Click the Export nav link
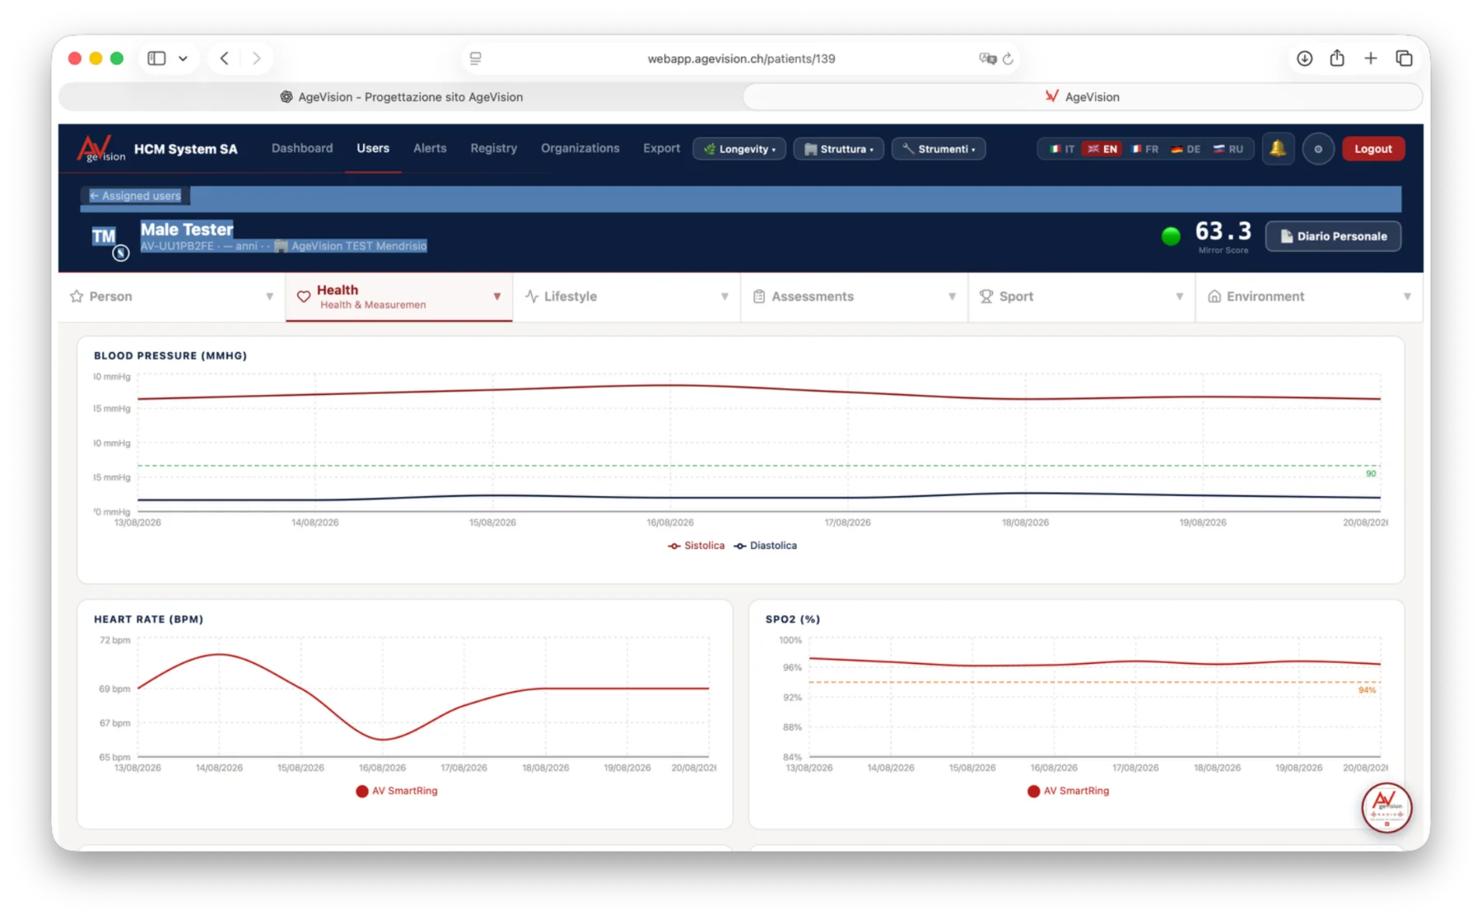 661,148
